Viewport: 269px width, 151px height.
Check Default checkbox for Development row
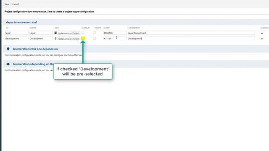pos(83,38)
